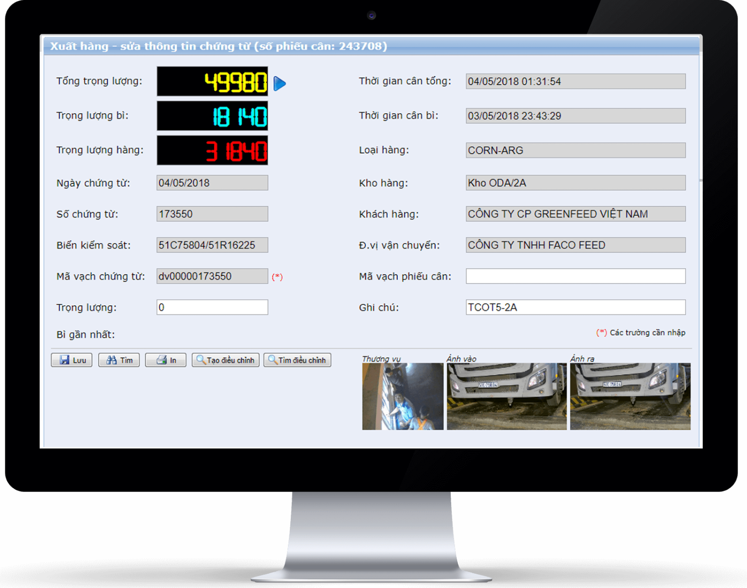Select the Ngày chứng từ date field
Viewport: 747px width, 588px height.
click(212, 183)
